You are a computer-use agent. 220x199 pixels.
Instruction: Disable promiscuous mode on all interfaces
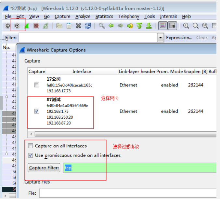31,155
